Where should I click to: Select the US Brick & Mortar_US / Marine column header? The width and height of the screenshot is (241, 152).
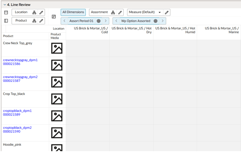(x=219, y=32)
